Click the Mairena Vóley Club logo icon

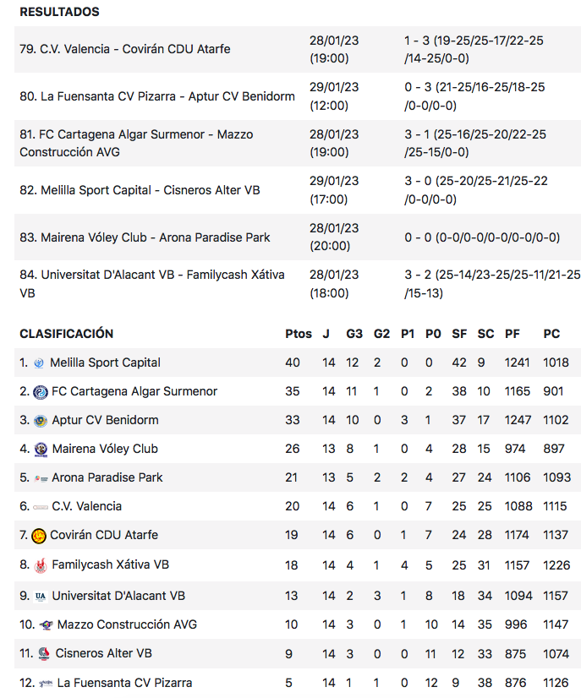(41, 450)
